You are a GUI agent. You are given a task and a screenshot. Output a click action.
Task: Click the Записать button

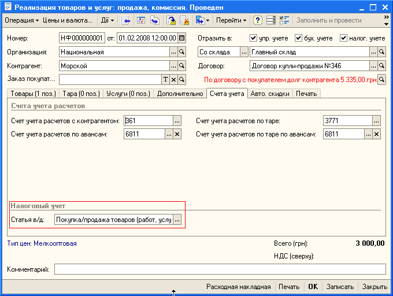[340, 287]
